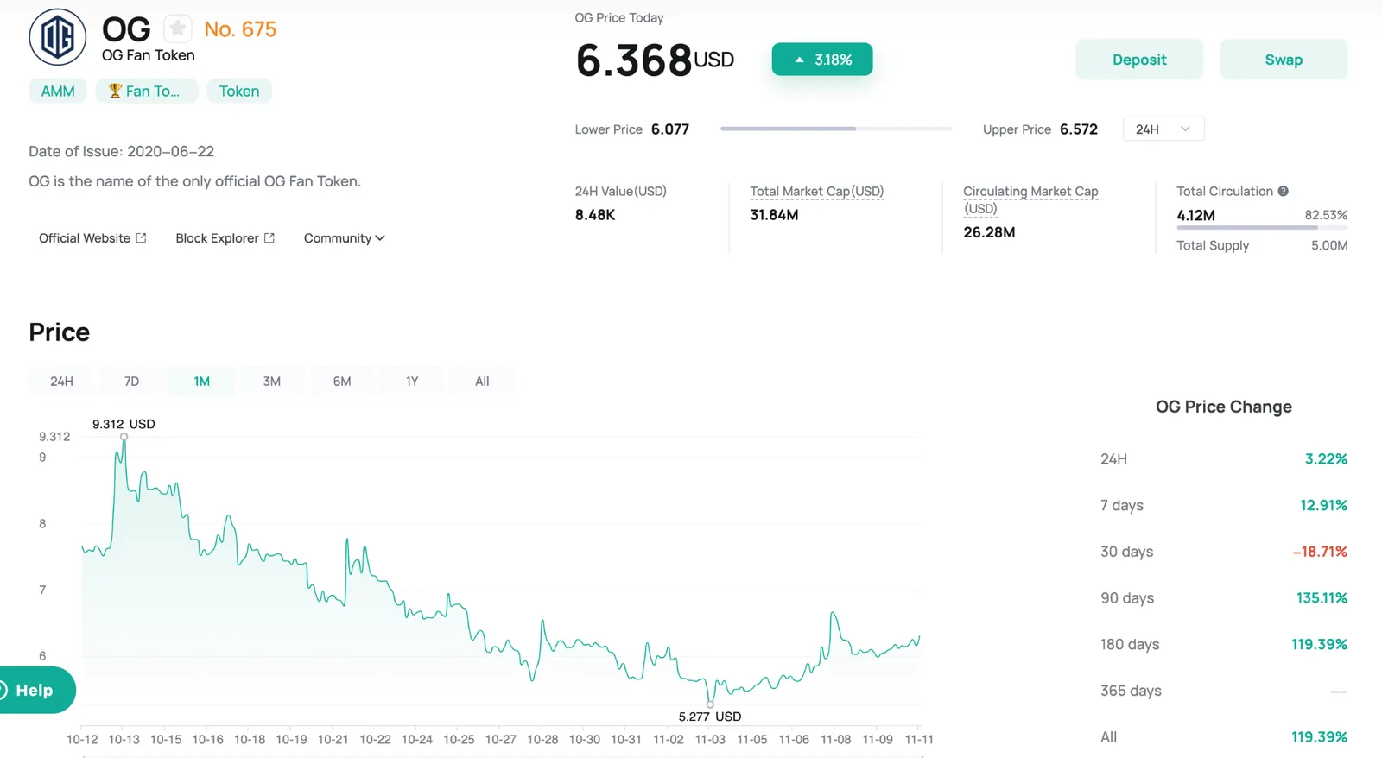This screenshot has height=758, width=1382.
Task: Click the 90 days 135.11% value
Action: click(x=1322, y=598)
